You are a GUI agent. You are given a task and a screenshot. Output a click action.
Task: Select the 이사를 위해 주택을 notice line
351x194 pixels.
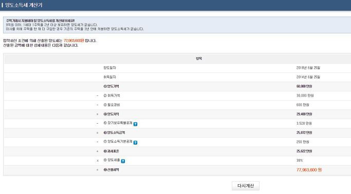click(75, 29)
